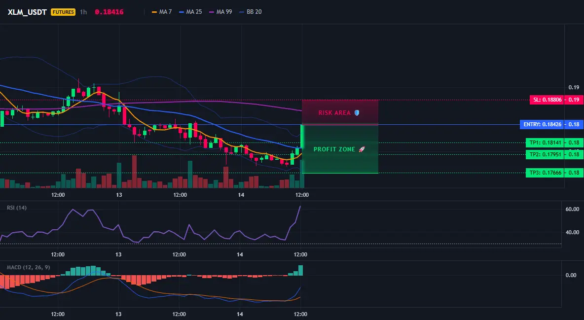
Task: Click the tall green latest candle at entry
Action: (302, 136)
